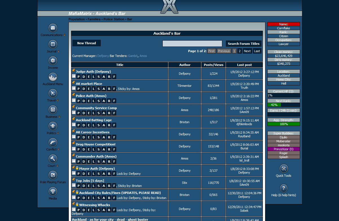Click the forum title search field
The image size is (339, 221).
(x=192, y=44)
